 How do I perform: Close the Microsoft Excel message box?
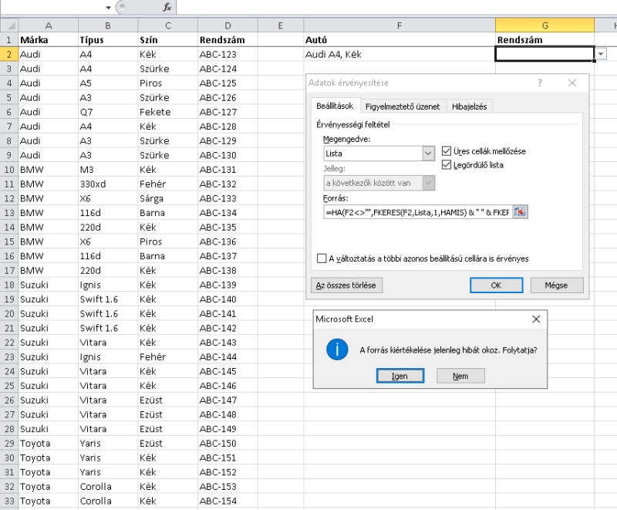pos(536,319)
